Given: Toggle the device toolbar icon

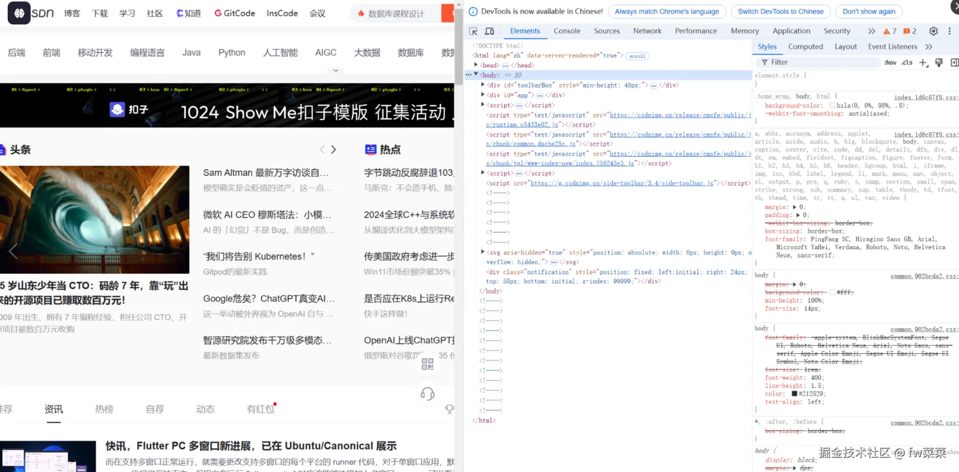Looking at the screenshot, I should 490,31.
